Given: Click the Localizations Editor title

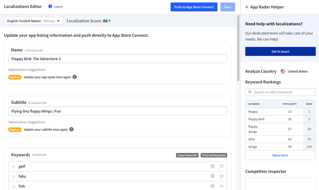Looking at the screenshot, I should click(23, 7).
